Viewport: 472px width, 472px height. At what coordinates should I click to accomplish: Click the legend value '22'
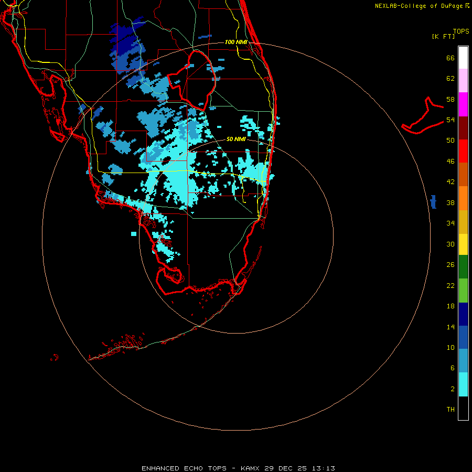pyautogui.click(x=450, y=286)
